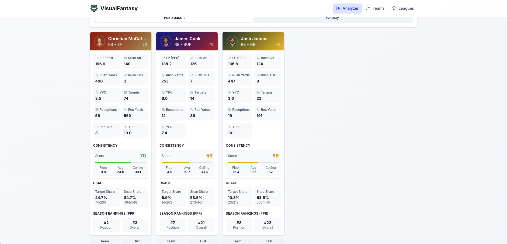This screenshot has height=244, width=507.
Task: Click James Cook's Snap Share value 58.5%
Action: 196,198
